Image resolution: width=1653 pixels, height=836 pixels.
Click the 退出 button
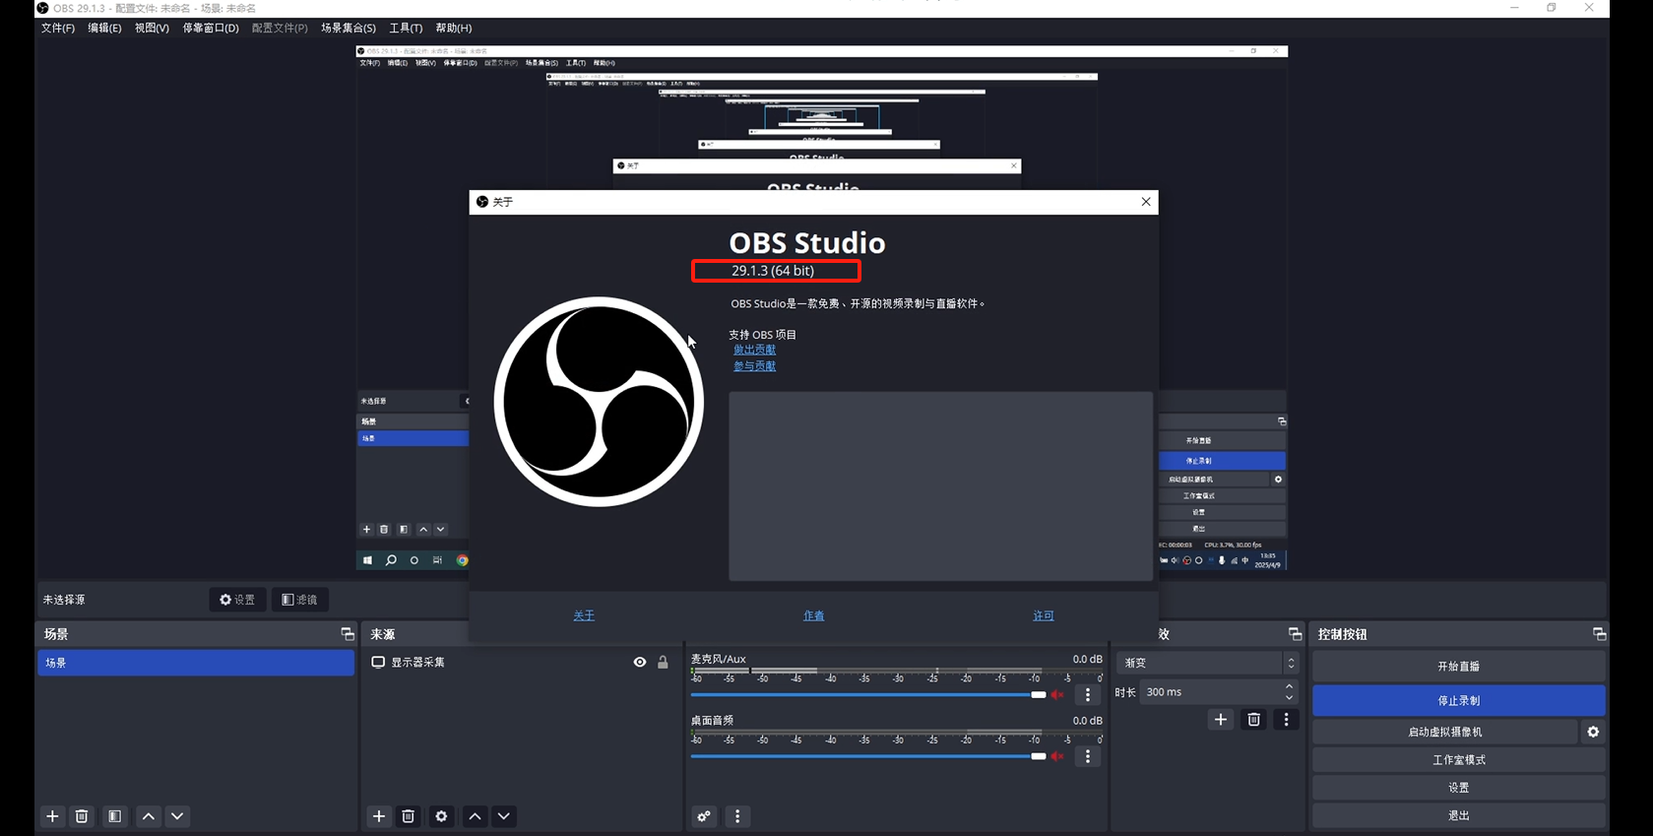click(1459, 815)
